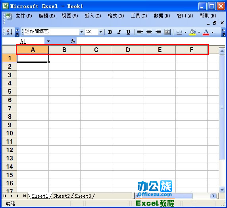
Task: Open the font name dropdown list
Action: click(x=81, y=32)
